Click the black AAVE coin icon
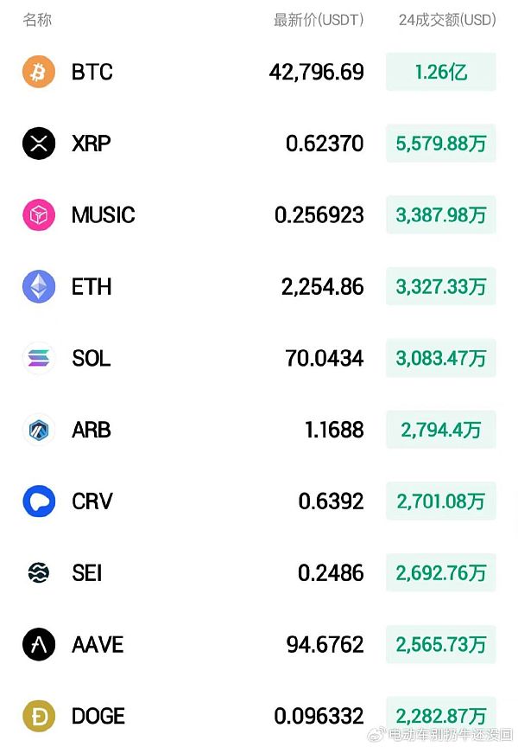The width and height of the screenshot is (518, 747). pos(38,644)
